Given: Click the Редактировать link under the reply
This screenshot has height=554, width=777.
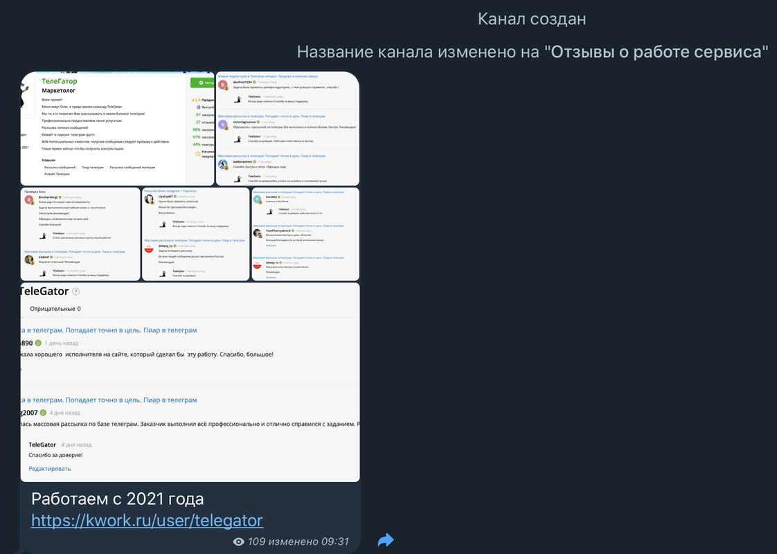Looking at the screenshot, I should pos(49,468).
